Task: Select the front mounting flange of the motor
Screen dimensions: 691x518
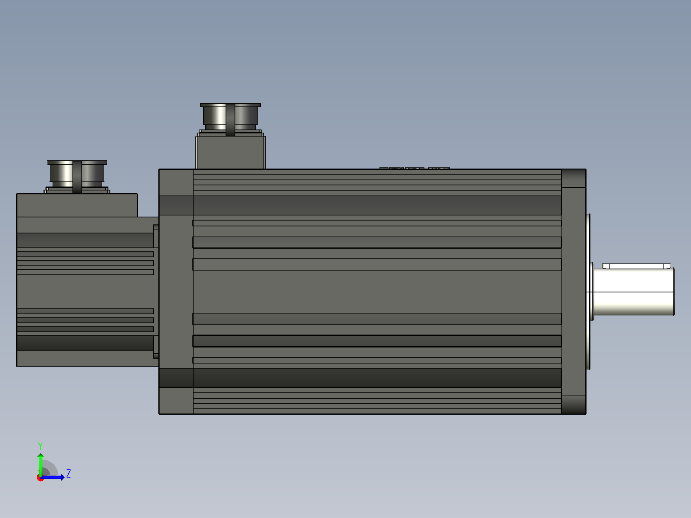Action: [x=574, y=292]
